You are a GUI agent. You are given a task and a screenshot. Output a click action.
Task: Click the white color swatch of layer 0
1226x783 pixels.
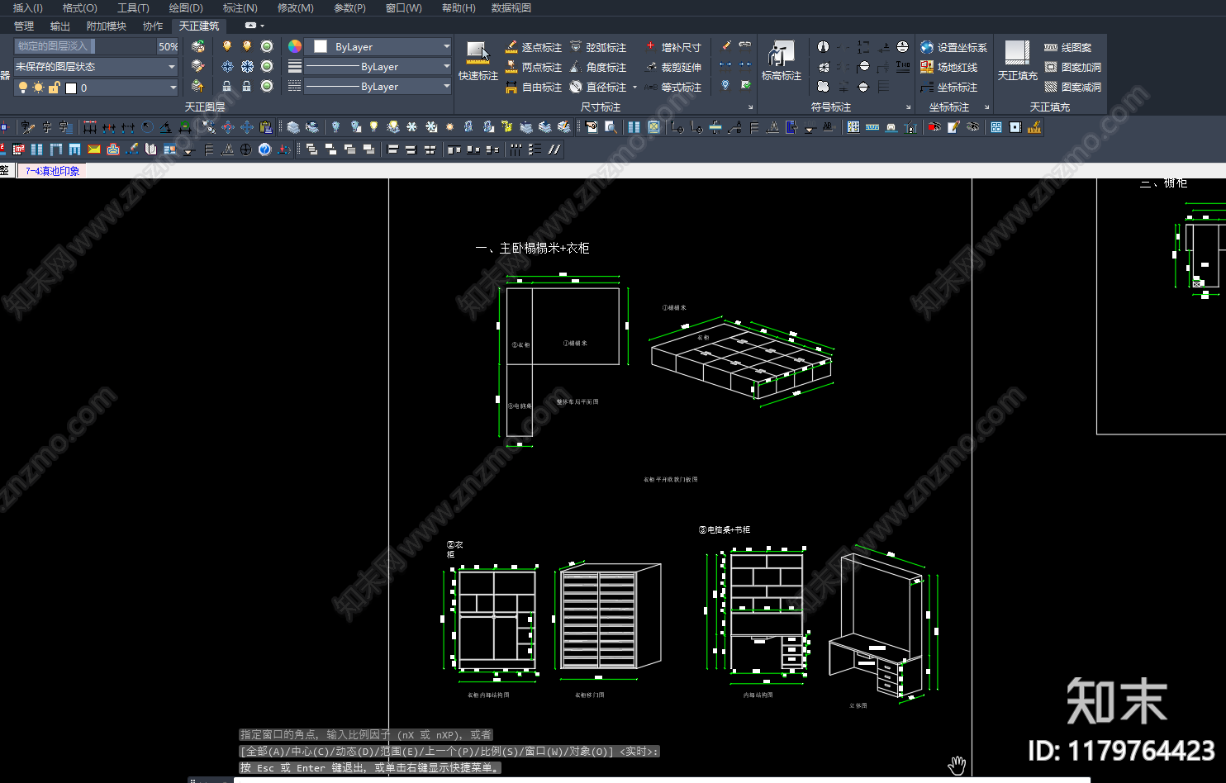(x=71, y=88)
